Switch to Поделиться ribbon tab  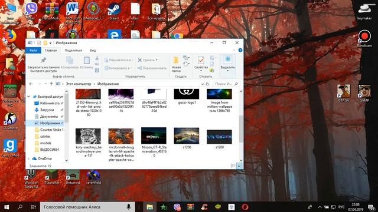73,50
